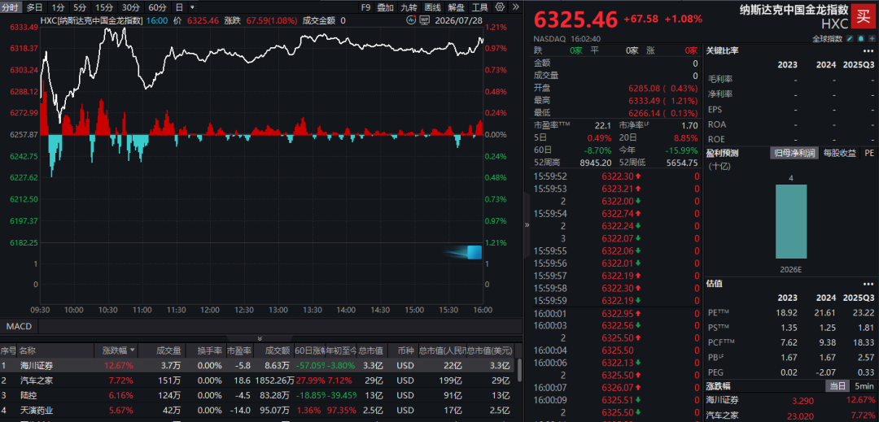Click the pencil edit icon near 全球指数
The height and width of the screenshot is (422, 879).
pyautogui.click(x=849, y=38)
